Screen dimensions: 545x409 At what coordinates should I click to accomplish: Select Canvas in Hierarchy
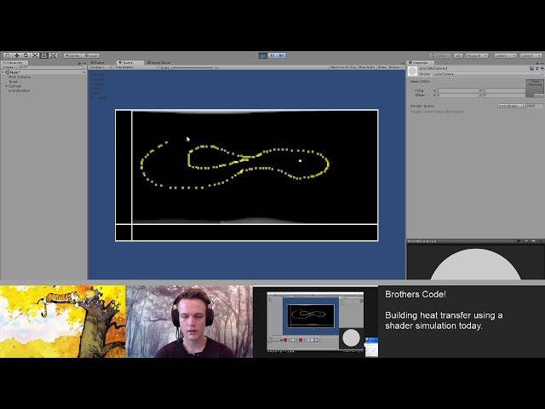coord(14,86)
